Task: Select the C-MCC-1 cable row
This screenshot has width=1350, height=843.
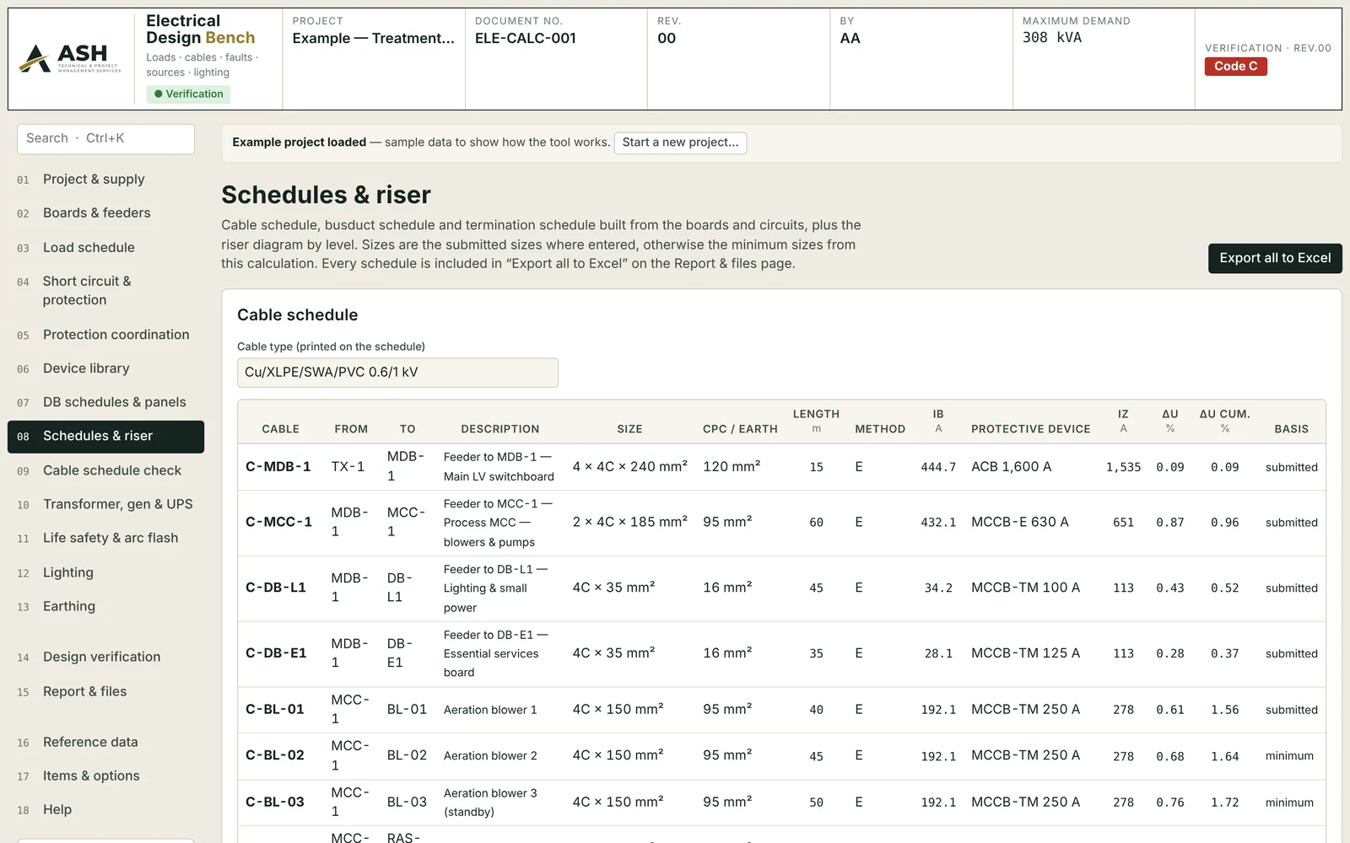Action: click(x=781, y=523)
